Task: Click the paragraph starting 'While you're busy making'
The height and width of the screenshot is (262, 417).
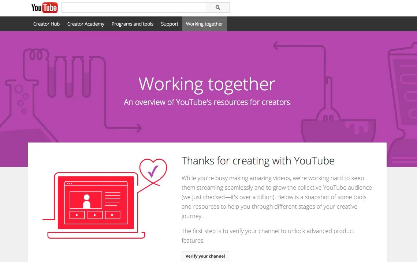Action: point(276,197)
